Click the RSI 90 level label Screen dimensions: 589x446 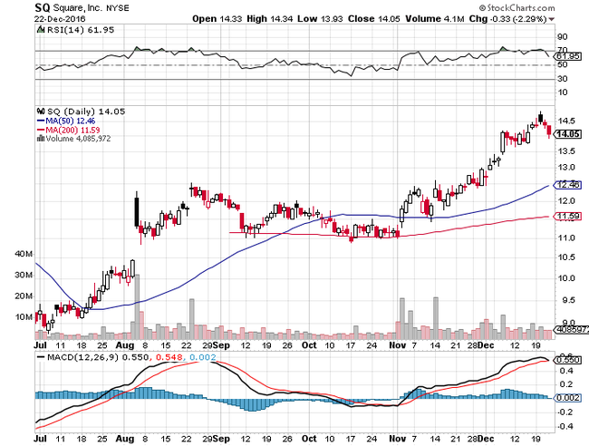point(563,37)
